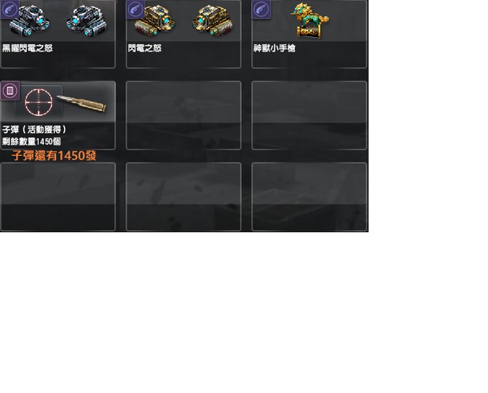Choose the left black-silver 黑曜閃電之怒 weapon
The width and height of the screenshot is (488, 393).
tap(30, 20)
